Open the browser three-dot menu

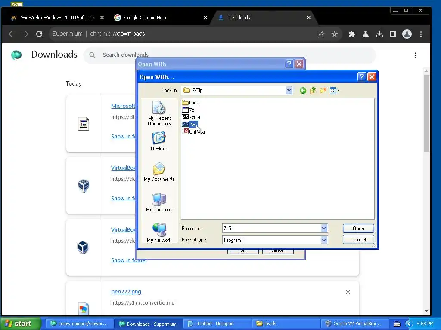click(421, 34)
